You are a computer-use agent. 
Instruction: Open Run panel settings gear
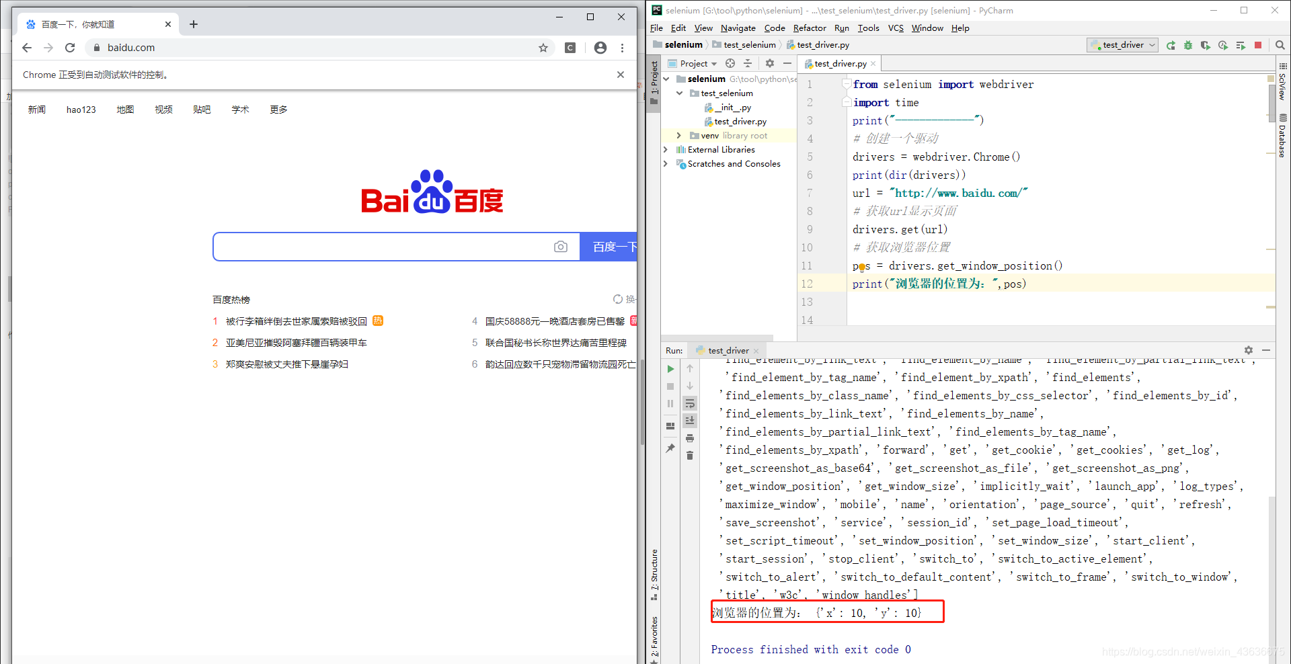pyautogui.click(x=1249, y=350)
